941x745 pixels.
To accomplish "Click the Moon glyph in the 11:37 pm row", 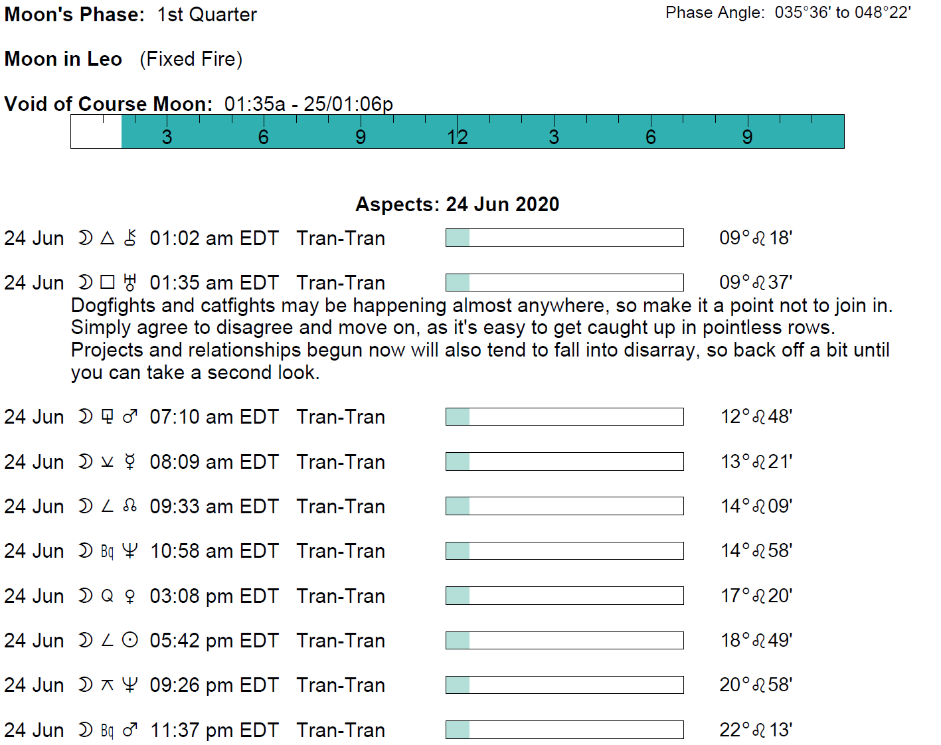I will click(85, 730).
